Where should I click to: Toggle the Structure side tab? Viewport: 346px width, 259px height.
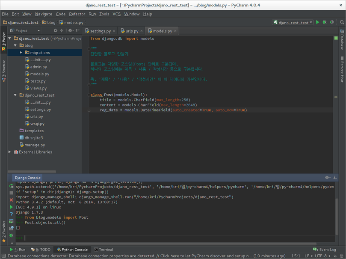point(4,71)
